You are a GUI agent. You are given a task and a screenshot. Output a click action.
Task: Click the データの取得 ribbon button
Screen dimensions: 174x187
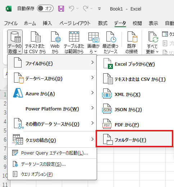tap(15, 42)
